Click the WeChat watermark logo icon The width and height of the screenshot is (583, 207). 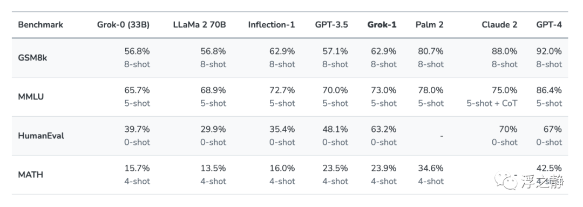point(507,181)
